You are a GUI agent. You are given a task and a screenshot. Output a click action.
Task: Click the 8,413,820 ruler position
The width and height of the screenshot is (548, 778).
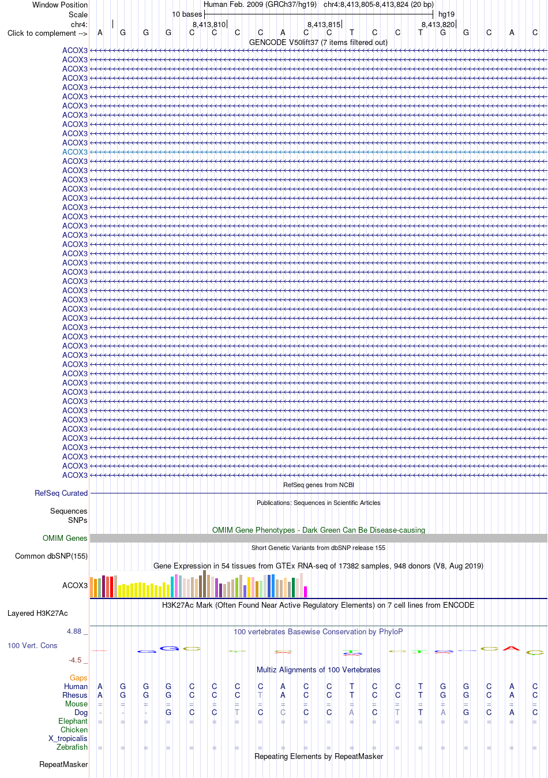point(438,24)
